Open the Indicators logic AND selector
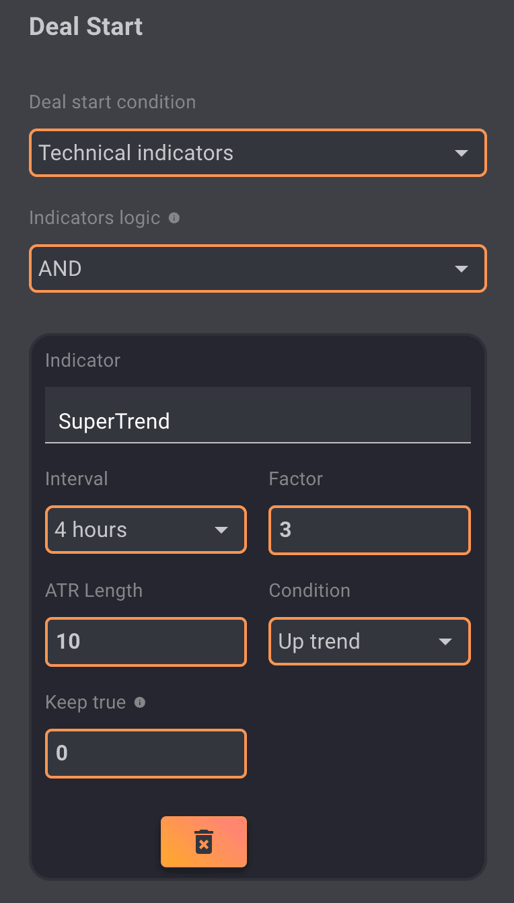This screenshot has width=514, height=903. [x=257, y=269]
